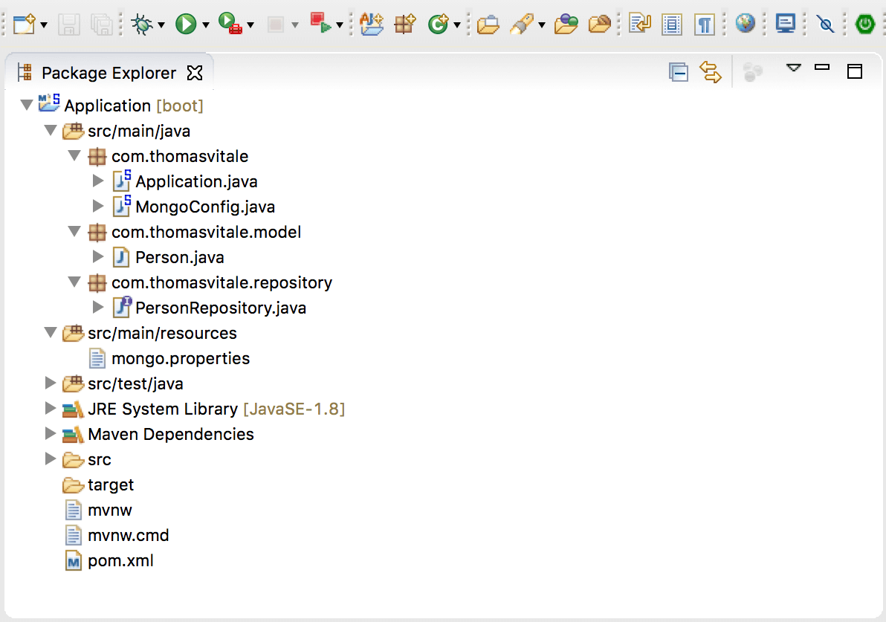Close the Package Explorer tab
The width and height of the screenshot is (886, 622).
tap(194, 73)
